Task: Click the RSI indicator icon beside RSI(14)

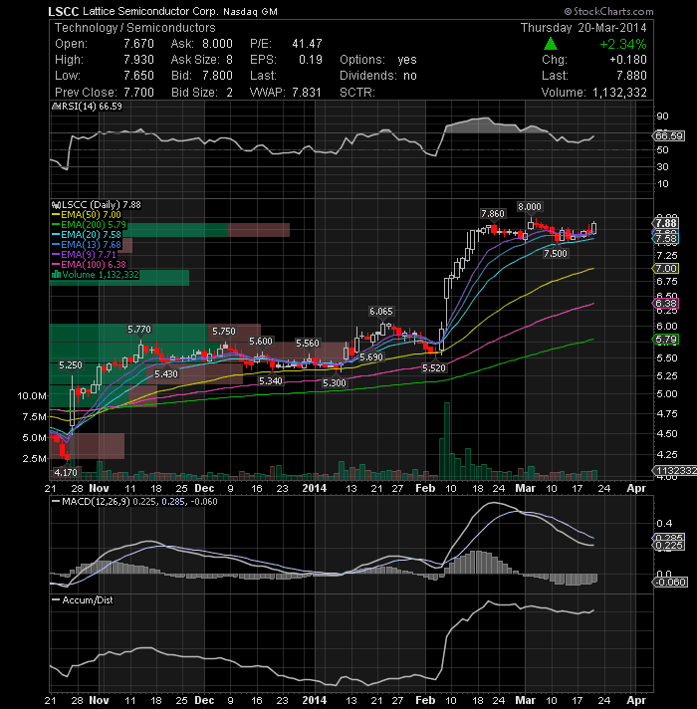Action: tap(56, 107)
